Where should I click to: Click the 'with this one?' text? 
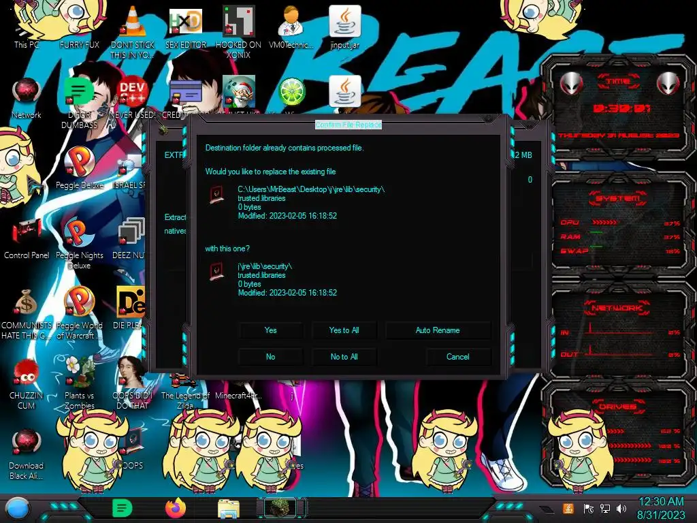point(227,249)
